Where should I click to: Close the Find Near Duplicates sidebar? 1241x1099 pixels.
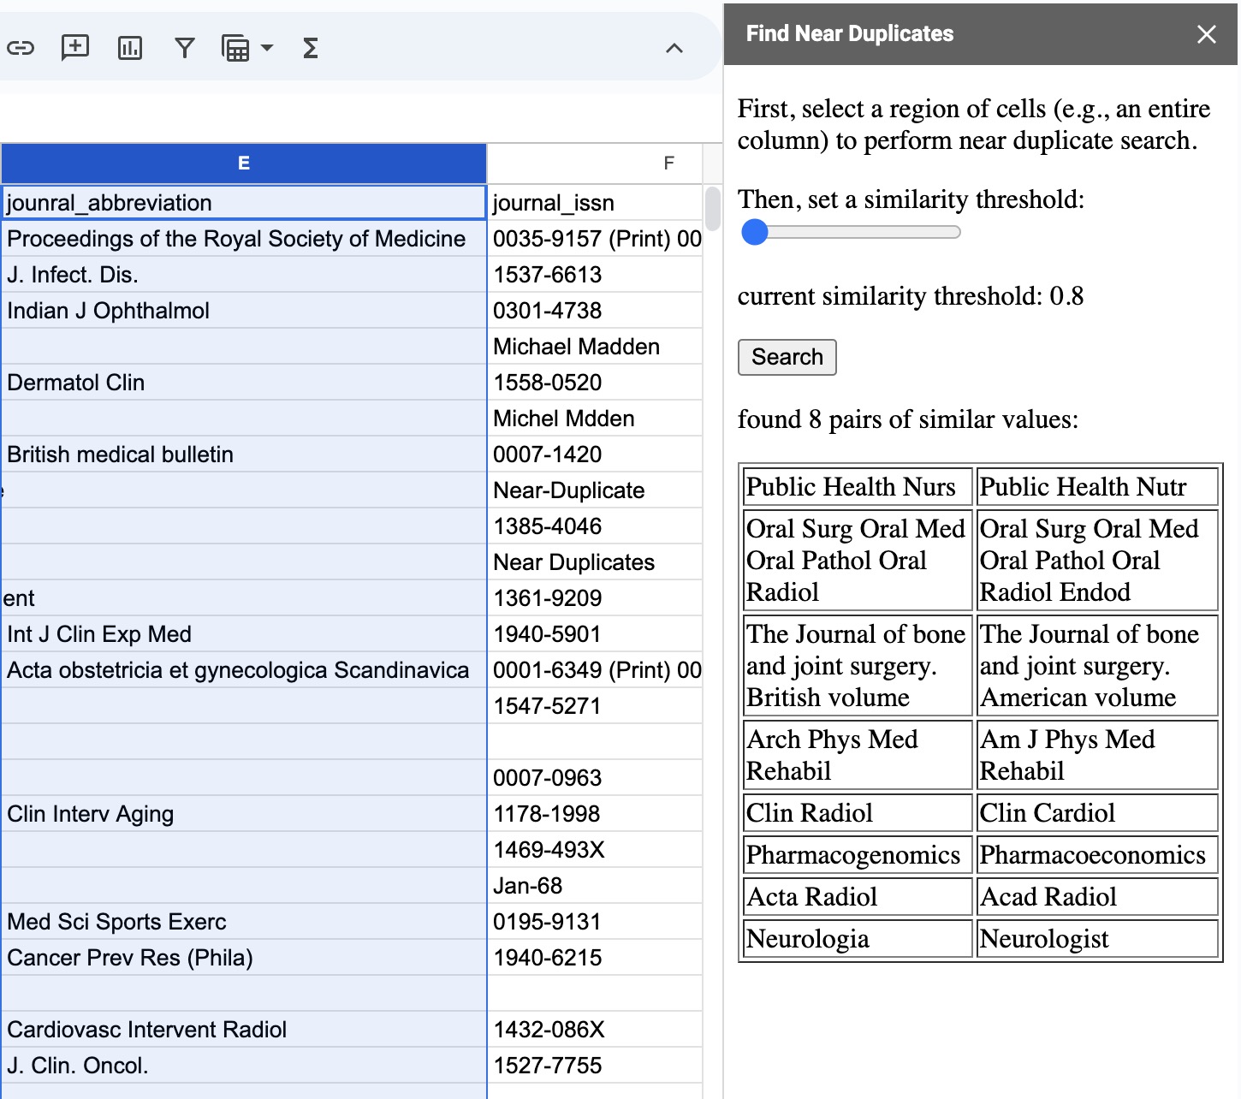pyautogui.click(x=1207, y=34)
